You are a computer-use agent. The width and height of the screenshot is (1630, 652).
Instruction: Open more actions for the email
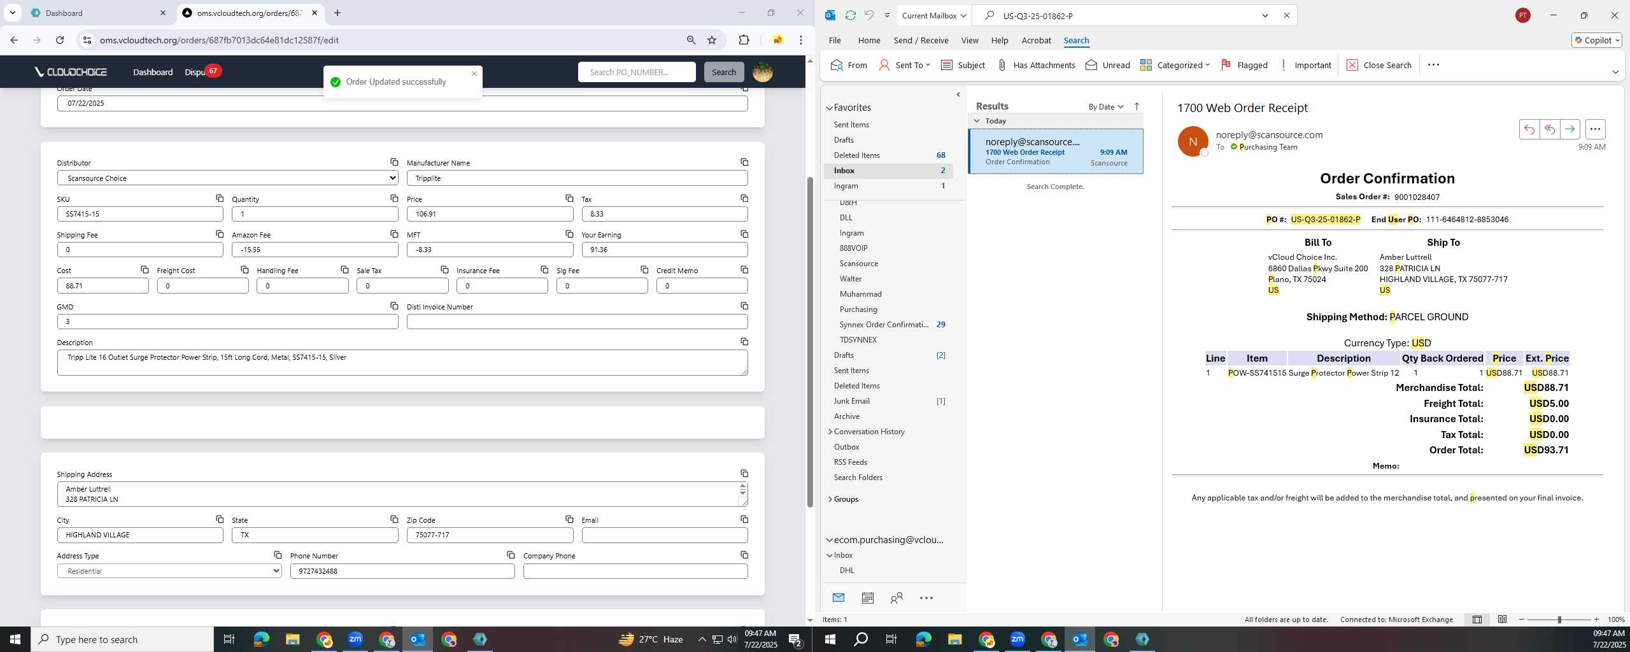1595,129
